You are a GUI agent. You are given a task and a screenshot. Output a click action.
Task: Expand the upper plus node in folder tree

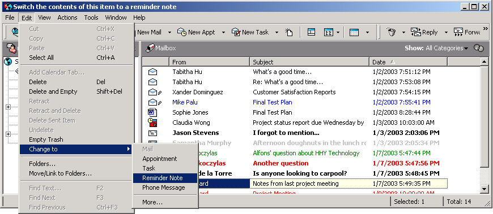(8, 107)
